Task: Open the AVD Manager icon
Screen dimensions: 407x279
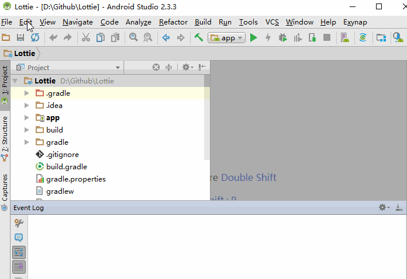Action: tap(344, 38)
